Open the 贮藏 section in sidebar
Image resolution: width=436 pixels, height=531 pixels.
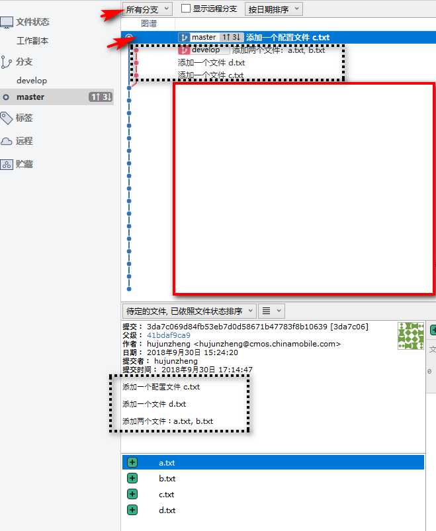tap(24, 164)
